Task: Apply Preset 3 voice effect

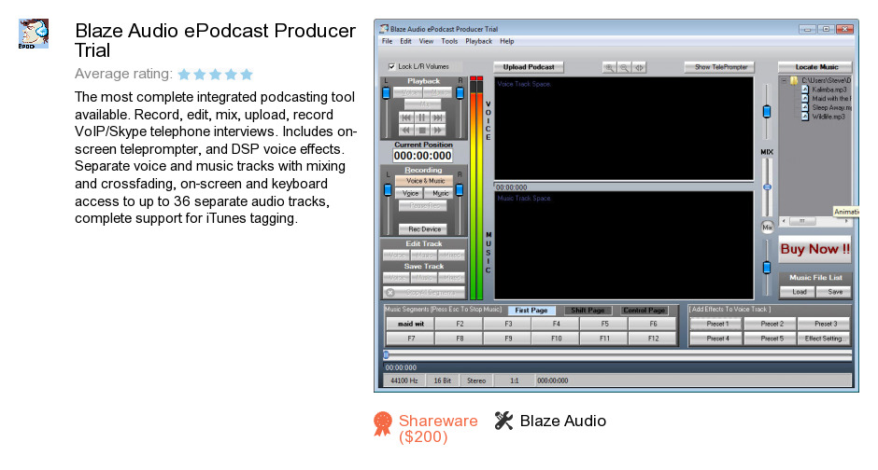Action: click(826, 324)
